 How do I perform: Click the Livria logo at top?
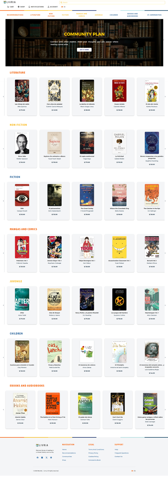(10, 2)
